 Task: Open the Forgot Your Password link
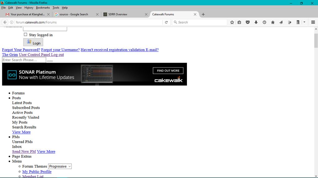pos(21,50)
